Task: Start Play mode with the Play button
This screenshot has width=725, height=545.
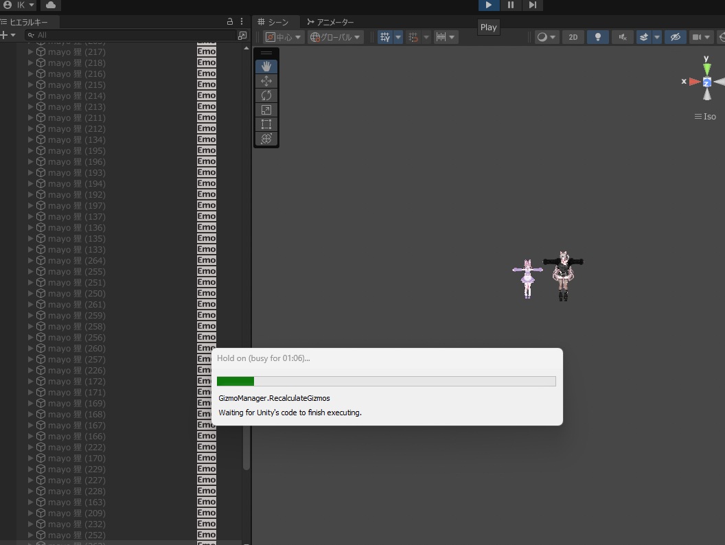Action: (488, 5)
